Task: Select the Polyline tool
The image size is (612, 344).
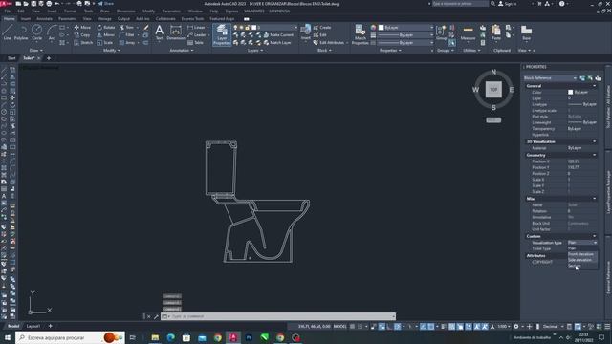Action: click(21, 32)
